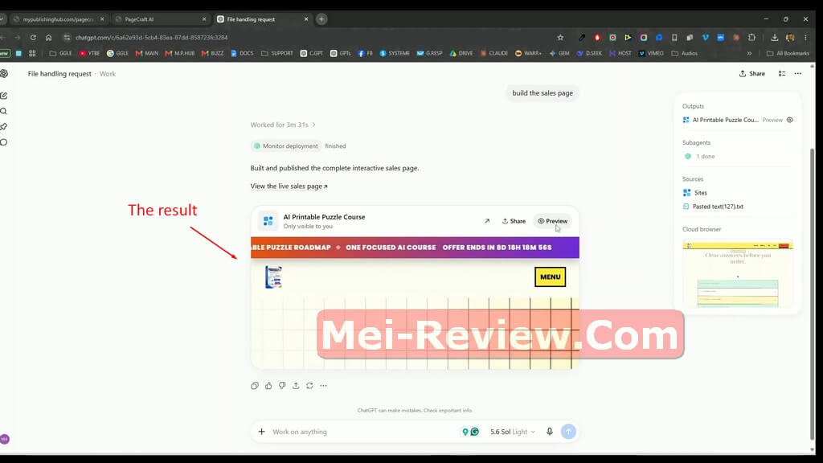Open the Audios bookmark folder
The image size is (823, 463).
[x=685, y=53]
